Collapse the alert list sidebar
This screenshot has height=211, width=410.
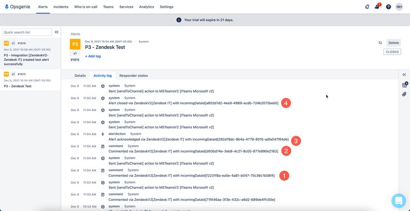[x=57, y=32]
